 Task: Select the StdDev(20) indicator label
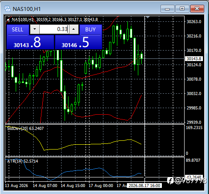25,129
